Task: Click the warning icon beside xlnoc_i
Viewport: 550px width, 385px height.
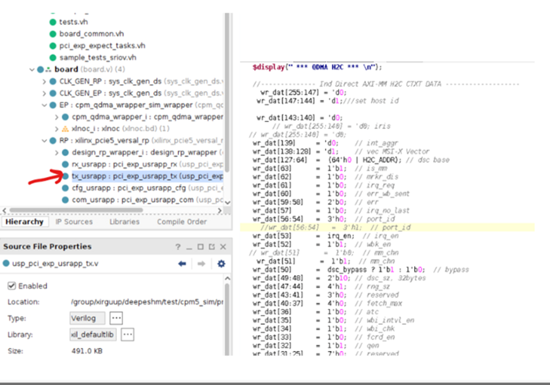Action: (x=65, y=129)
